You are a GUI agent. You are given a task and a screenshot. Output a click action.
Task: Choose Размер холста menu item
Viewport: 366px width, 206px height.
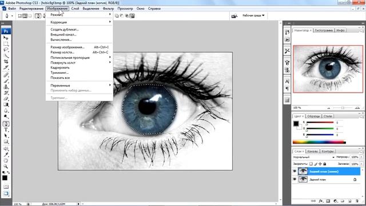pyautogui.click(x=79, y=52)
